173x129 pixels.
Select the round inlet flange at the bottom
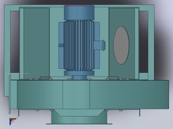[x=79, y=124]
